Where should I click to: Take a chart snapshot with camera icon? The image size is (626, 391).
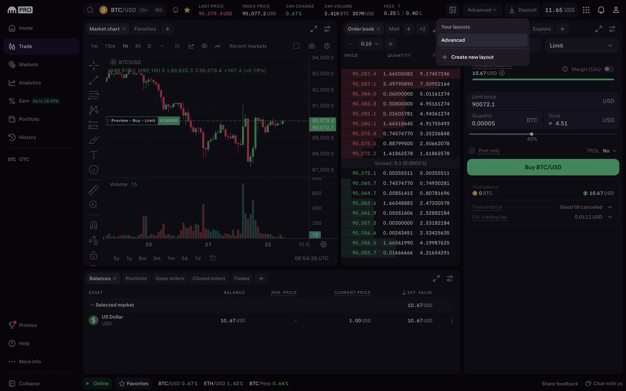tap(312, 46)
